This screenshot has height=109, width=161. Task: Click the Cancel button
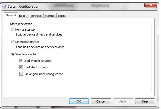point(101,101)
